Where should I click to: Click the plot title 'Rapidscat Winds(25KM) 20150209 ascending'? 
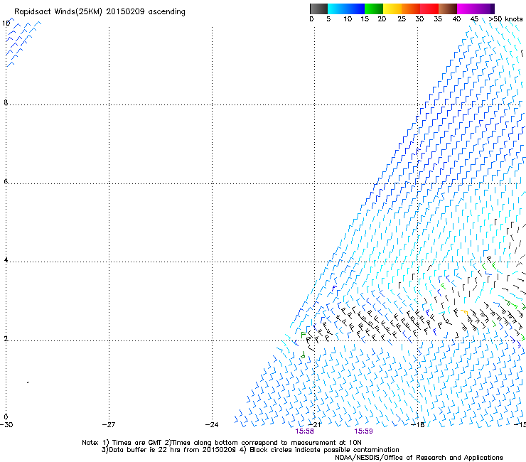[x=100, y=12]
